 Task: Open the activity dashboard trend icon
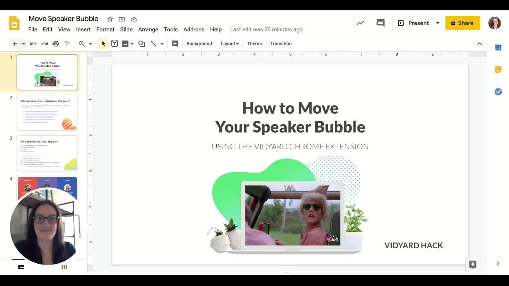tap(360, 23)
